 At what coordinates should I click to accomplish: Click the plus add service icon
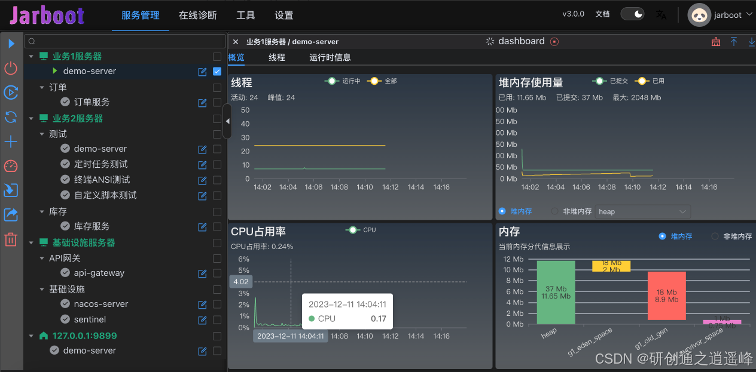pyautogui.click(x=11, y=142)
